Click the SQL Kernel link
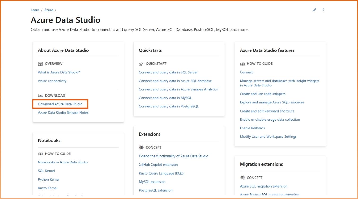Image resolution: width=358 pixels, height=199 pixels. [x=46, y=171]
